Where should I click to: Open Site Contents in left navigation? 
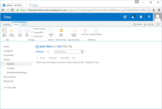pos(10,77)
